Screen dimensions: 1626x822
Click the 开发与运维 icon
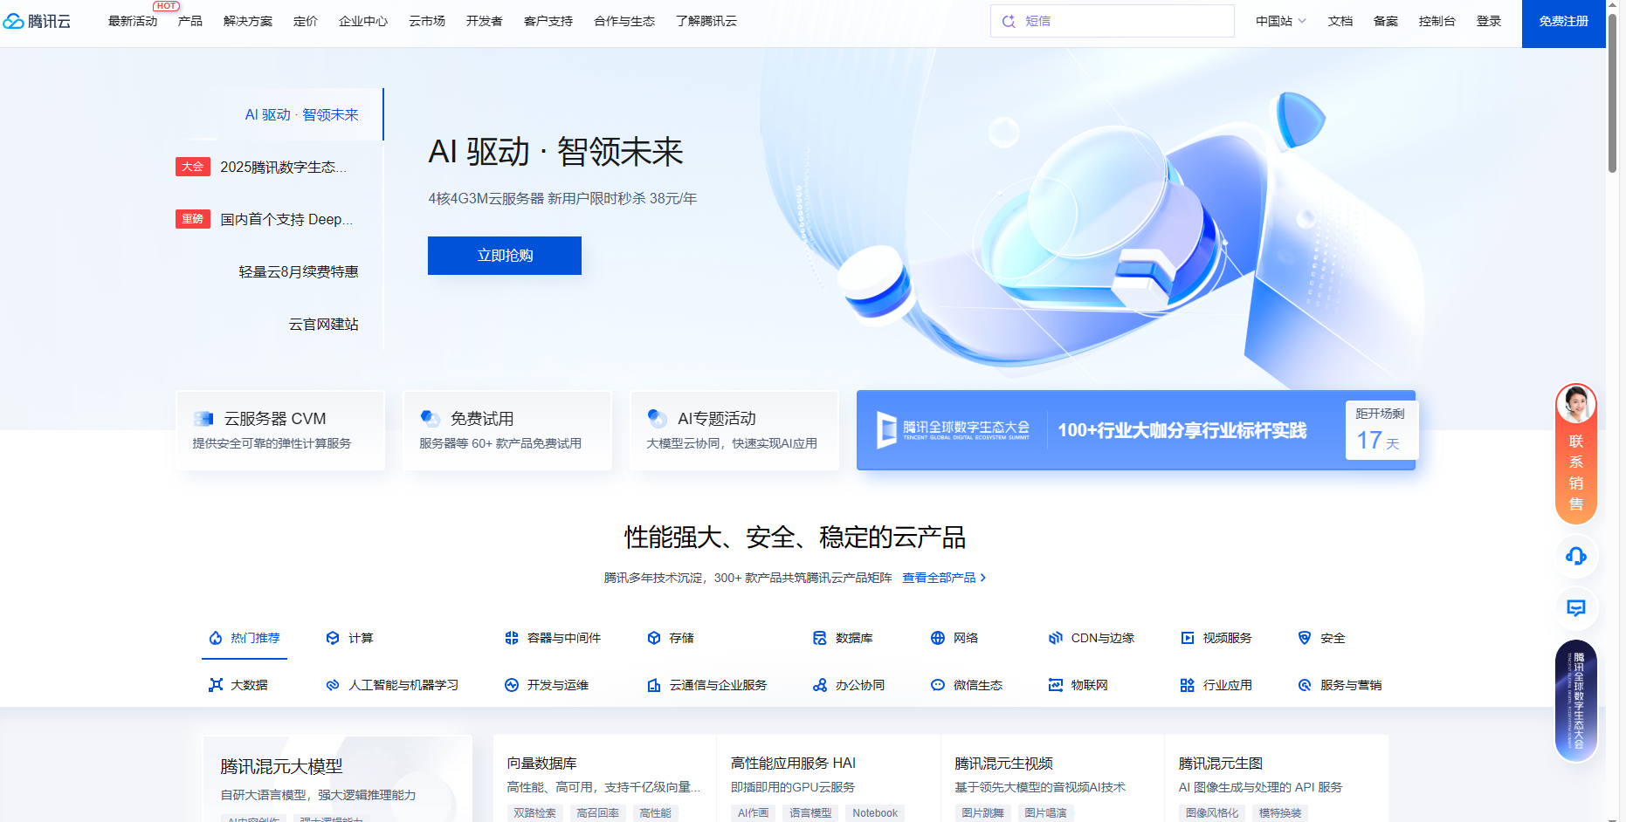pyautogui.click(x=512, y=685)
